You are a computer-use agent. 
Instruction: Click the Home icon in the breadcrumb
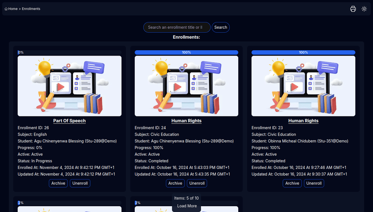point(6,9)
